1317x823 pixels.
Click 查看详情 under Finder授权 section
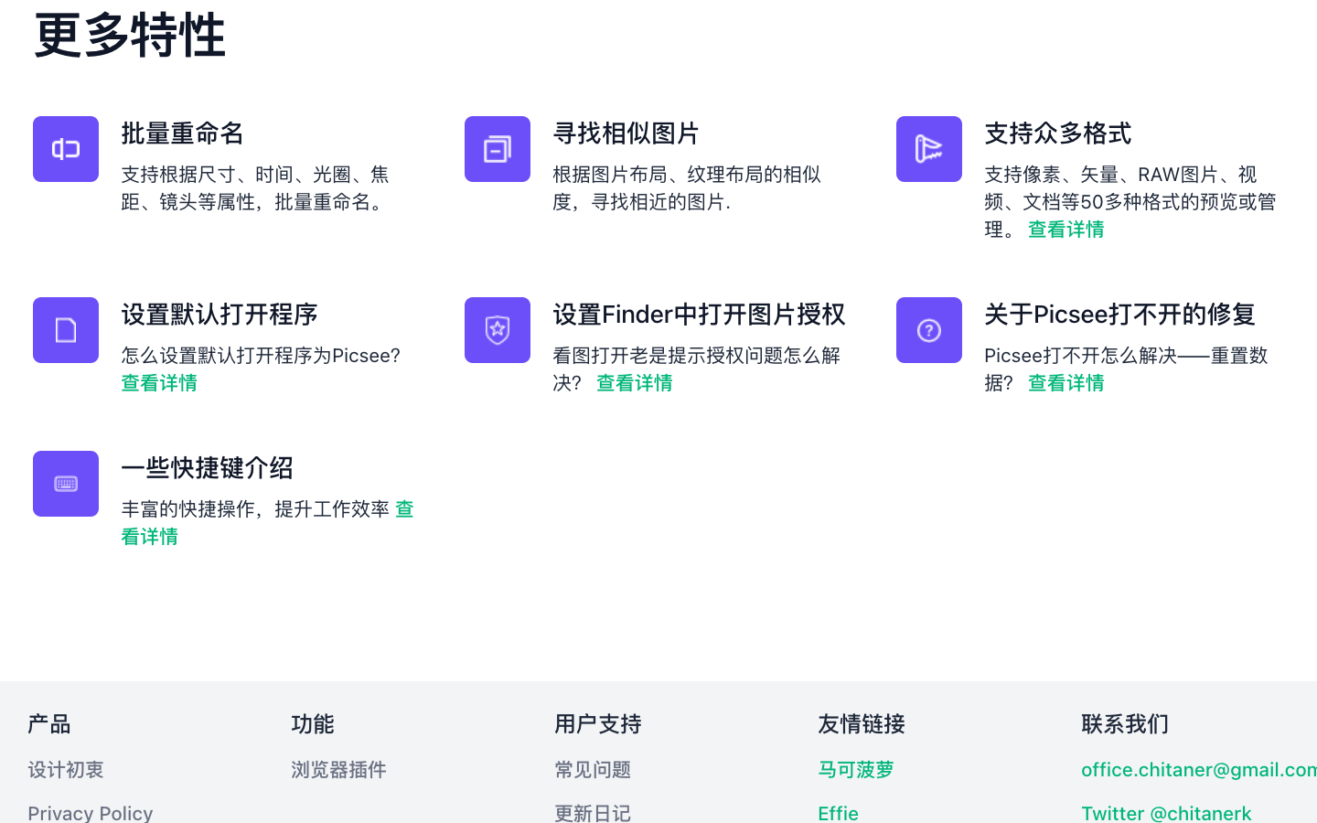635,382
